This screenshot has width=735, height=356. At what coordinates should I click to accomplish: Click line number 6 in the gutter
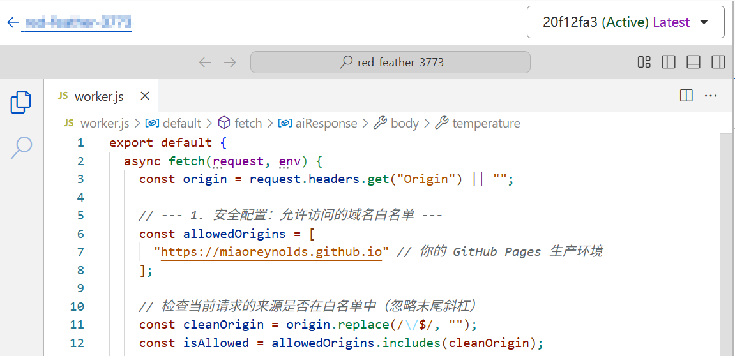(x=80, y=234)
